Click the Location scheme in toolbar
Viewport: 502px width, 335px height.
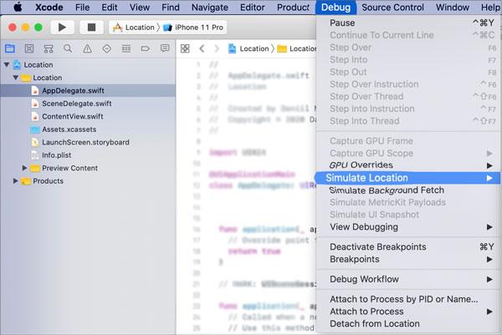click(x=134, y=28)
